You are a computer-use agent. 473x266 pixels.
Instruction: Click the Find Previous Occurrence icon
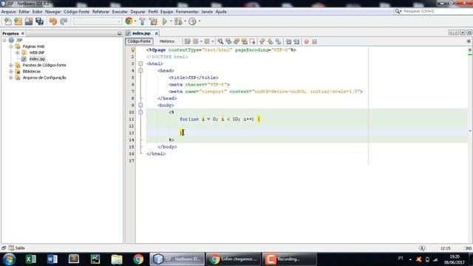coord(228,41)
